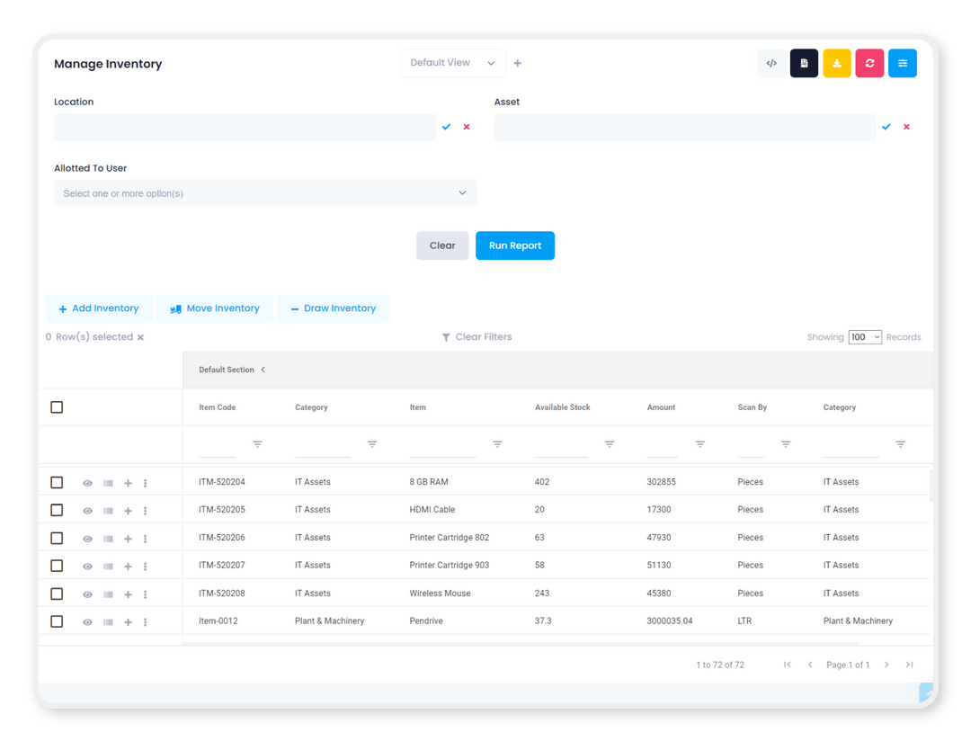This screenshot has height=741, width=971.
Task: Open the embed code view
Action: click(771, 63)
